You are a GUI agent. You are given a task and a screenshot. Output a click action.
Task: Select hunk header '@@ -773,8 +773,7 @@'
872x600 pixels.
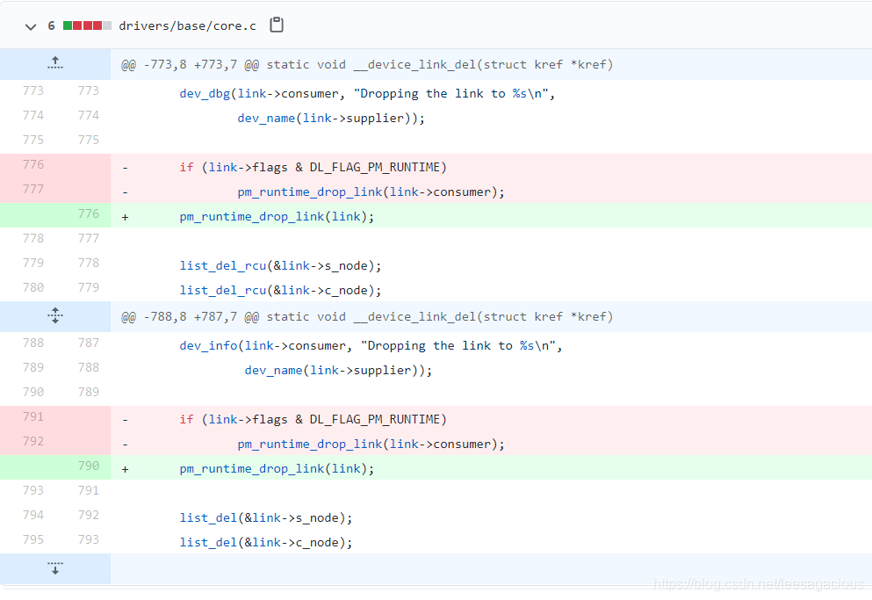(191, 64)
